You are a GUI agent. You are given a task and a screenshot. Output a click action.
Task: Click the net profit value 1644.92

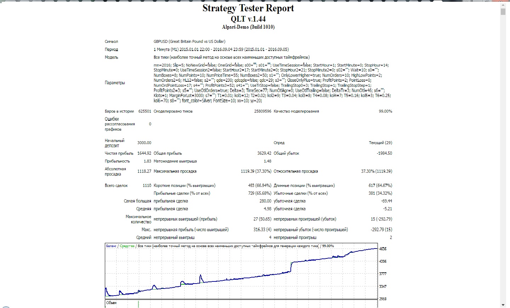[x=144, y=153]
